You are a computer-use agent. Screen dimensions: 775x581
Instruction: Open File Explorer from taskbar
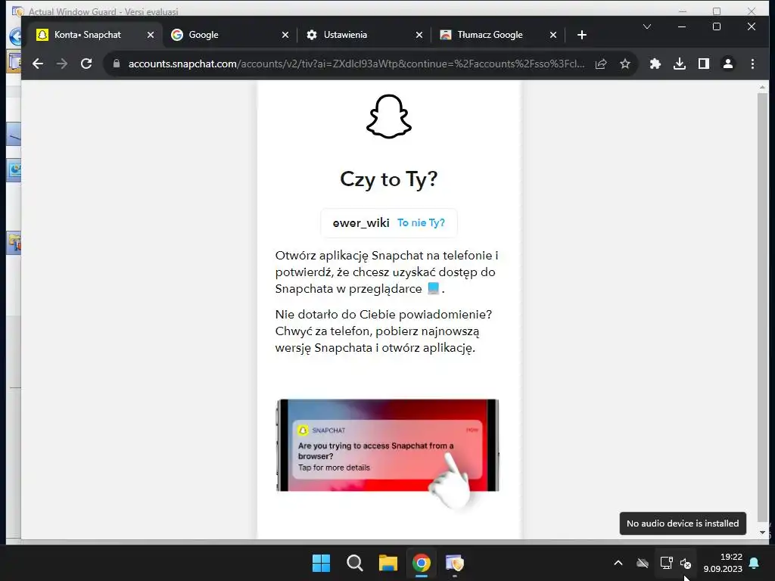pos(388,563)
